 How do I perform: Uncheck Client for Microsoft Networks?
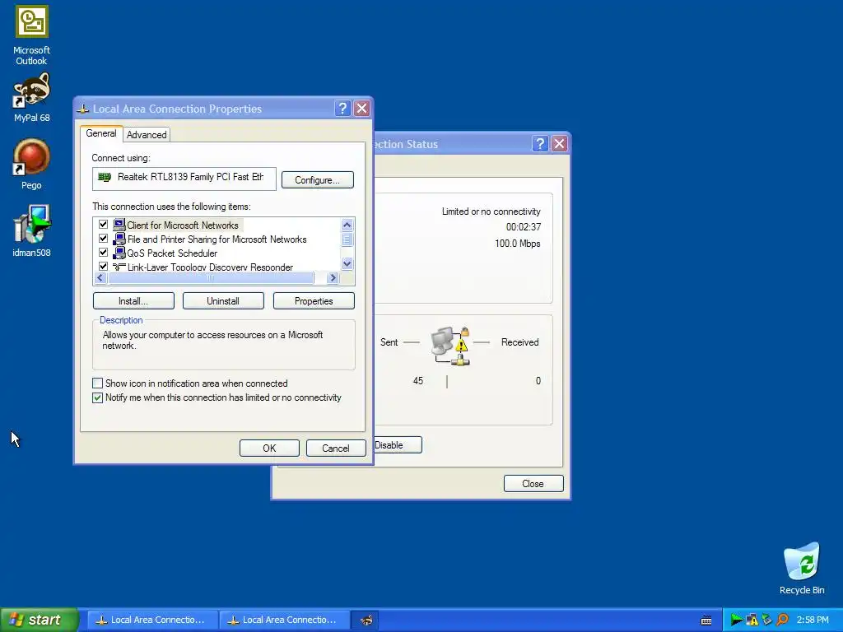pos(103,225)
